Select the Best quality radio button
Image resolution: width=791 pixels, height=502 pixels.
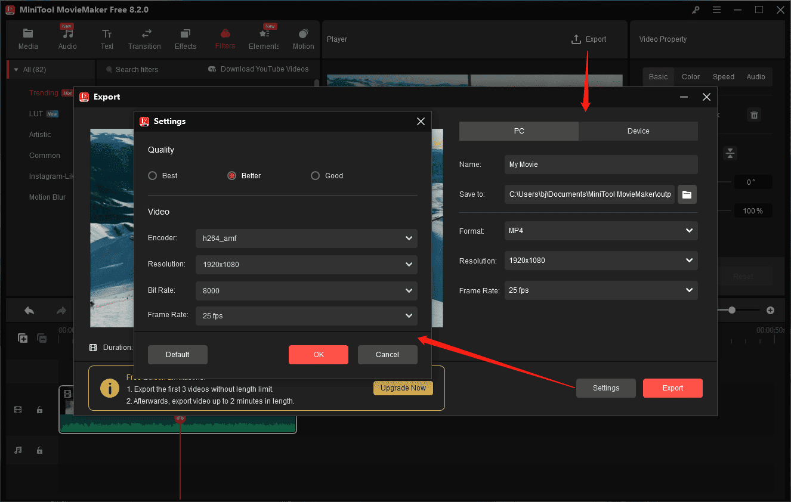[152, 176]
